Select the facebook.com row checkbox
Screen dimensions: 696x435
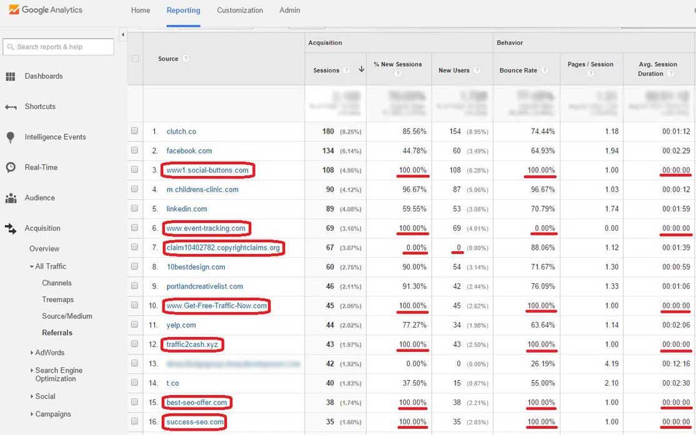134,150
